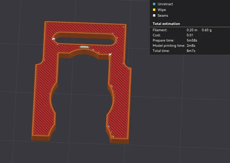Click the Total time: label
Image resolution: width=230 pixels, height=163 pixels.
161,51
